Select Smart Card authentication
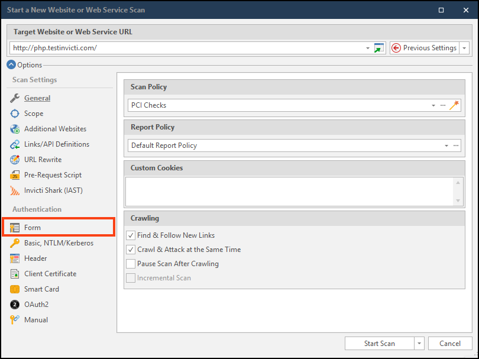479x359 pixels. coord(44,289)
